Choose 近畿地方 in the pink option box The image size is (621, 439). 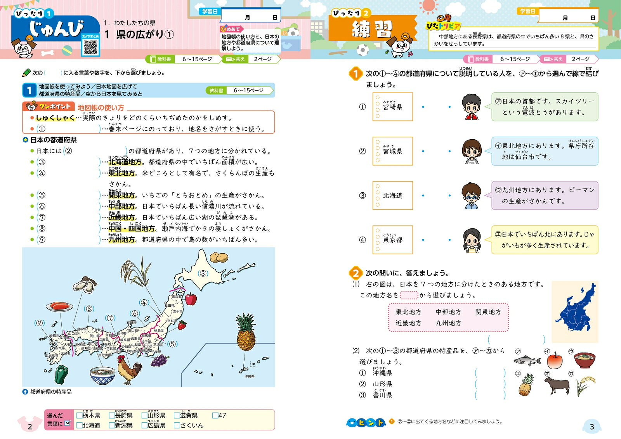click(x=408, y=323)
